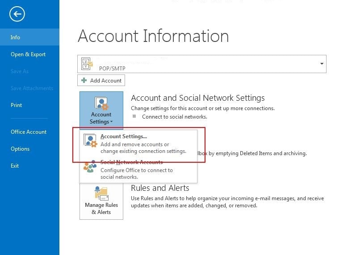Click the back arrow circle icon

(17, 14)
